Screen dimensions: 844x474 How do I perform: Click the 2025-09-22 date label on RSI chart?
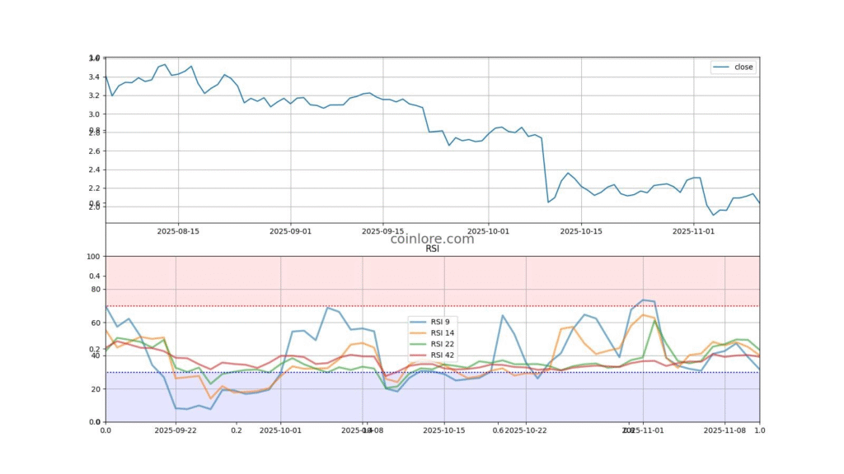(x=175, y=430)
